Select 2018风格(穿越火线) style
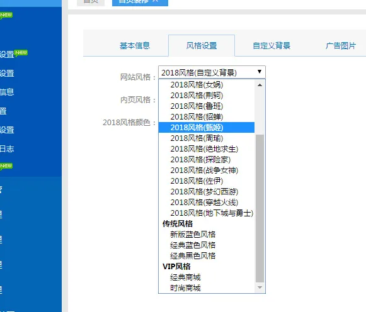 [x=207, y=203]
